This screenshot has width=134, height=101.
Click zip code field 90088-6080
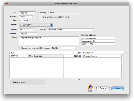coord(98,44)
